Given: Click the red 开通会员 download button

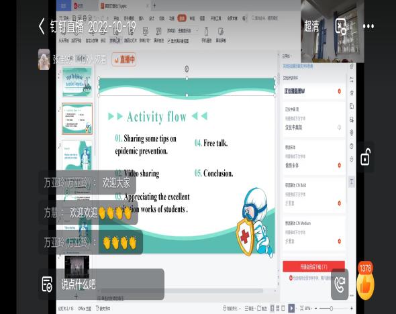Looking at the screenshot, I should [x=313, y=266].
